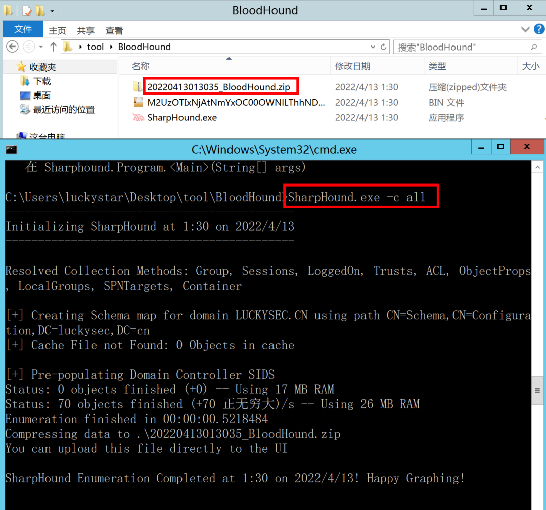
Task: Sort by the 大小 column header
Action: (531, 66)
